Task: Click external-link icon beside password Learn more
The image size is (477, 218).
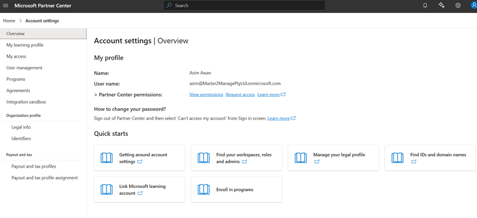Action: point(293,118)
